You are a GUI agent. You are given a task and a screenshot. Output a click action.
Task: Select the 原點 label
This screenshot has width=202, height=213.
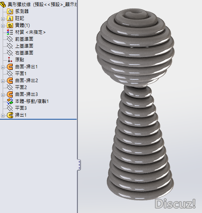coord(20,60)
